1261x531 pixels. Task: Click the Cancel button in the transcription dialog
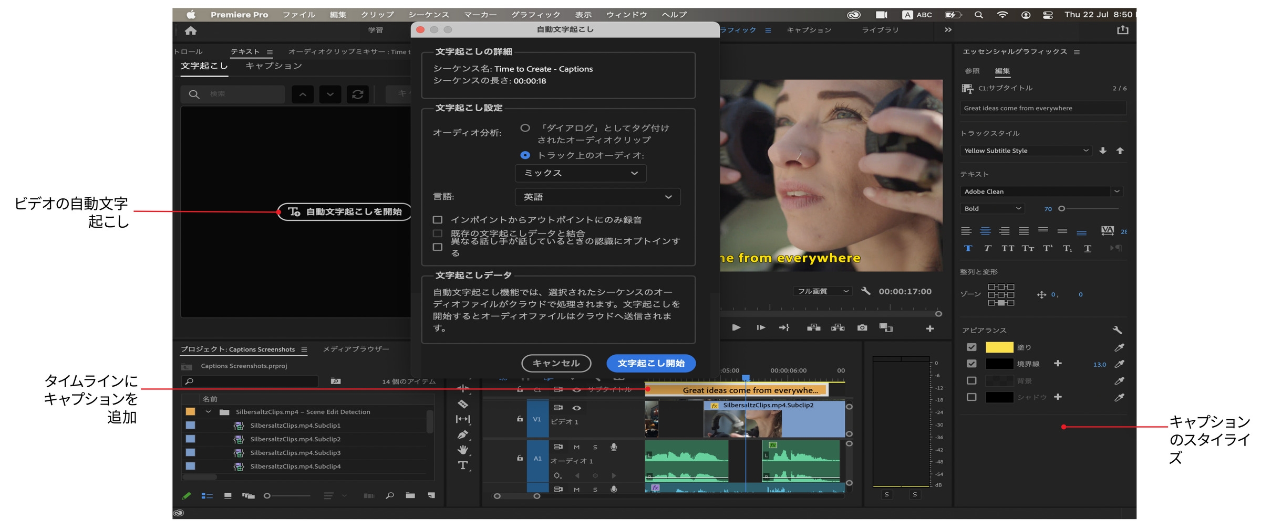click(556, 363)
